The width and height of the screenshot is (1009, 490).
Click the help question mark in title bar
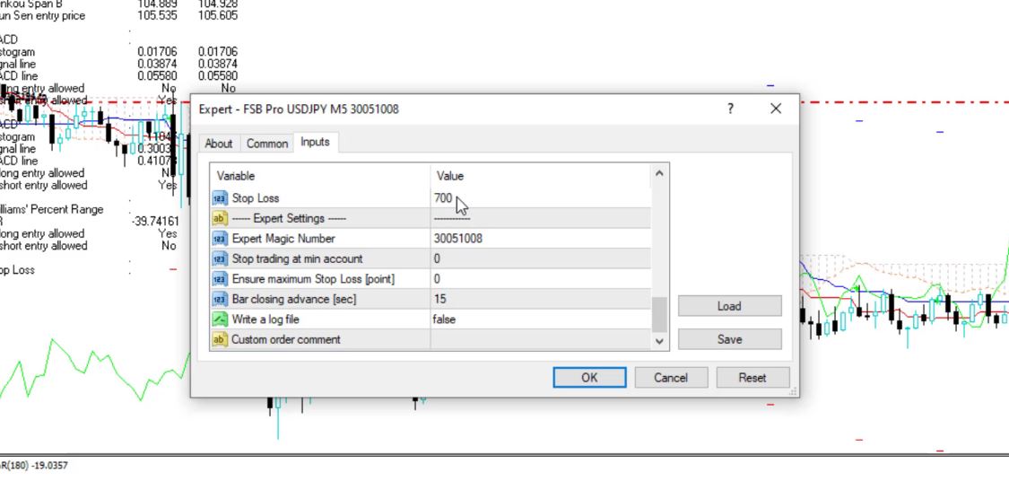[730, 109]
